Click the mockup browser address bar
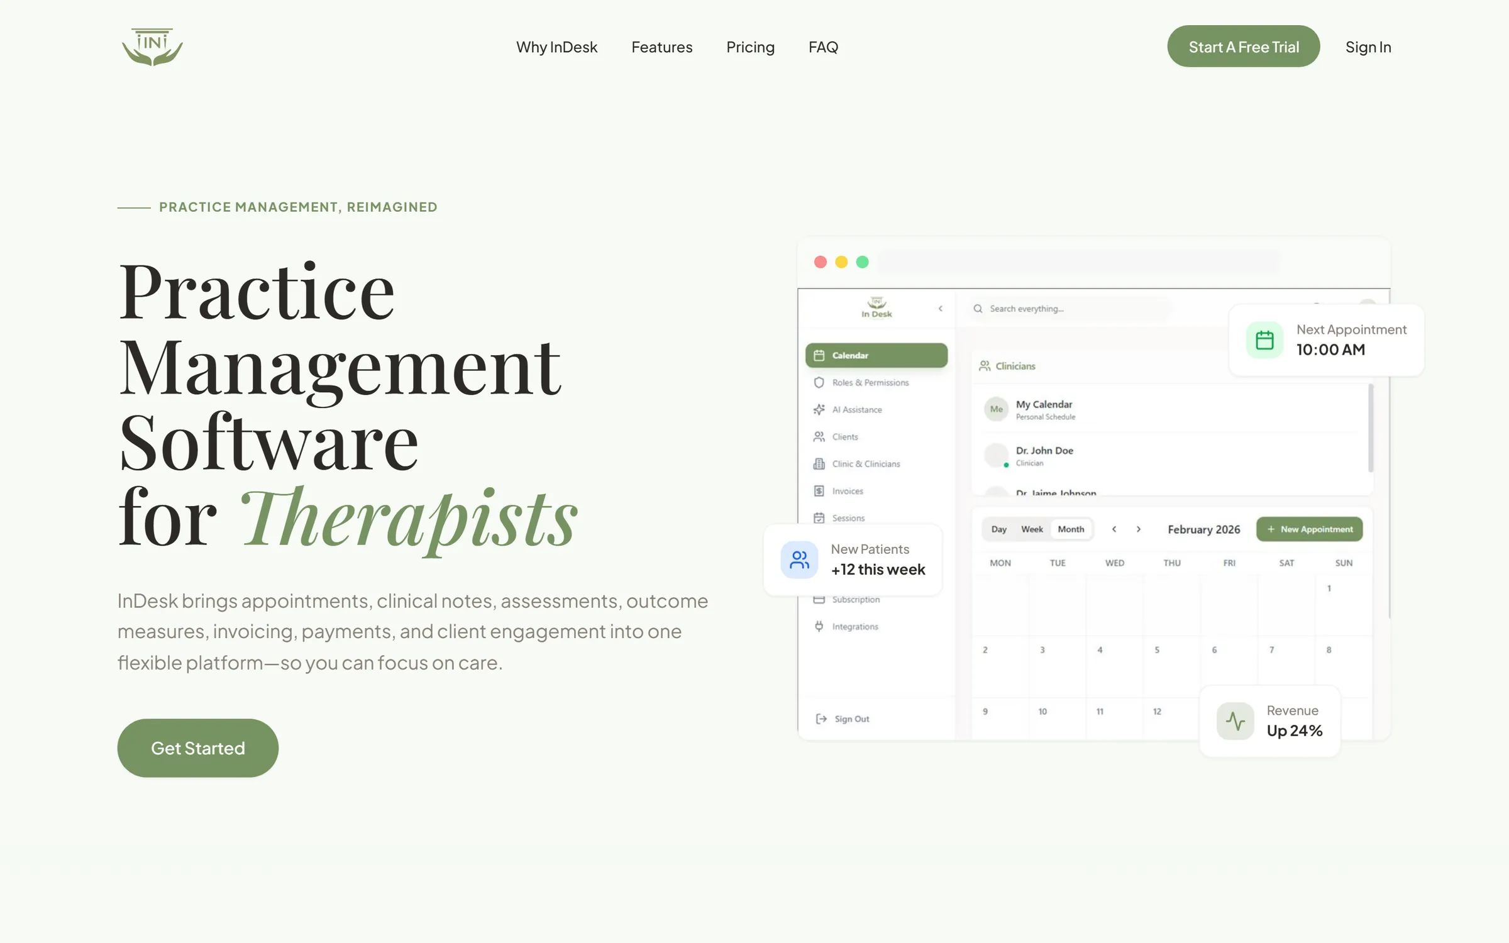Viewport: 1509px width, 943px height. [1078, 262]
